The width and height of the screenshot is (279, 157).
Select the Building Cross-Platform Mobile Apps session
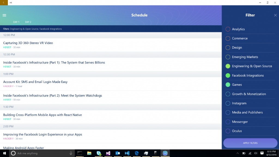point(42,115)
